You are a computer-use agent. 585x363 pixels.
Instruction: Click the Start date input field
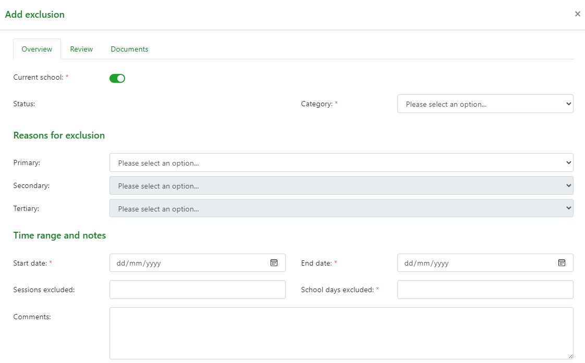point(198,263)
